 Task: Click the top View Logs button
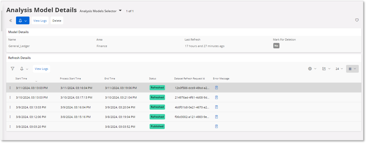(40, 21)
